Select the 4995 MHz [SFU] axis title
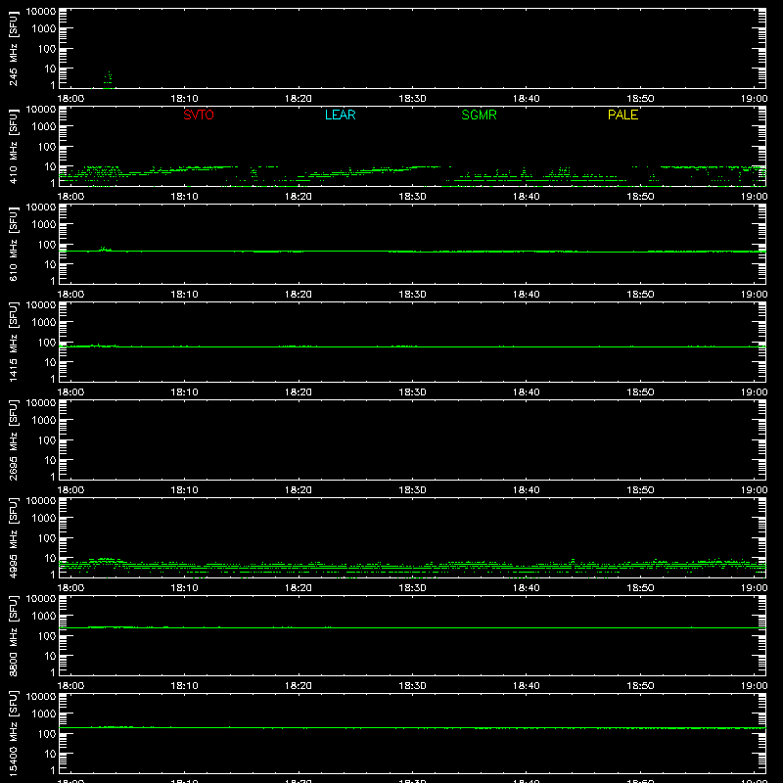This screenshot has width=783, height=783. coord(14,537)
